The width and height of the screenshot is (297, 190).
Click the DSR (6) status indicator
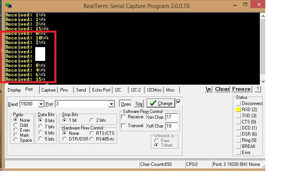coord(238,134)
